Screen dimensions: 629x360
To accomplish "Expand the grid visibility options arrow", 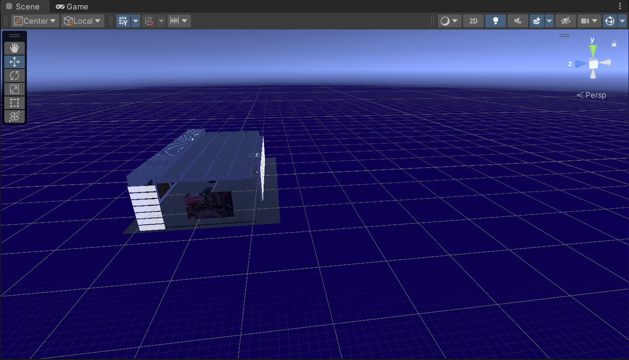I will pos(136,21).
